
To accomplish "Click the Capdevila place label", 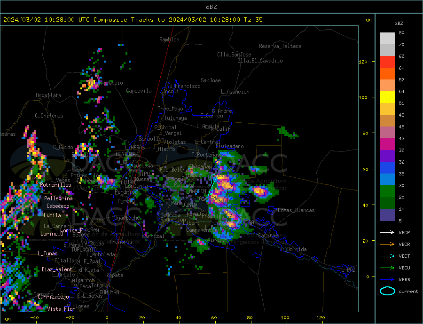I will (139, 91).
